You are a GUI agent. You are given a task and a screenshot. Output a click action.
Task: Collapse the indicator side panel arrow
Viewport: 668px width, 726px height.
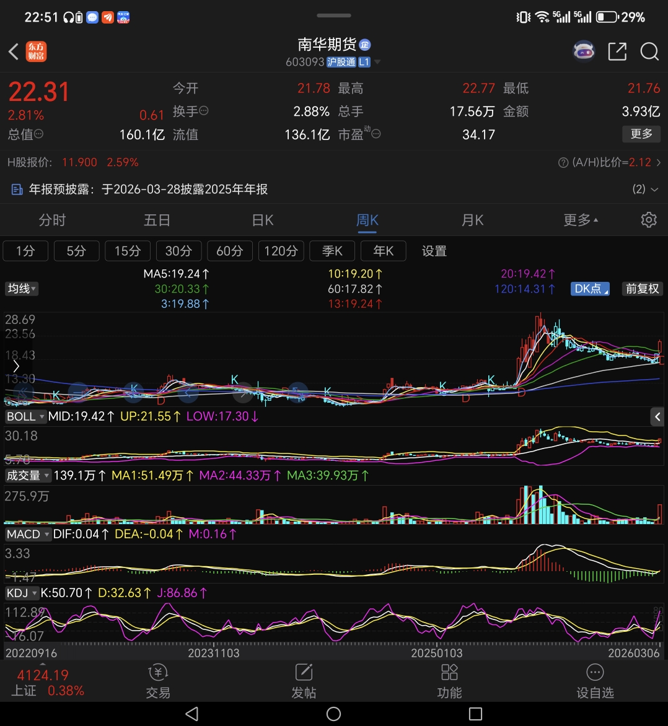pyautogui.click(x=657, y=417)
